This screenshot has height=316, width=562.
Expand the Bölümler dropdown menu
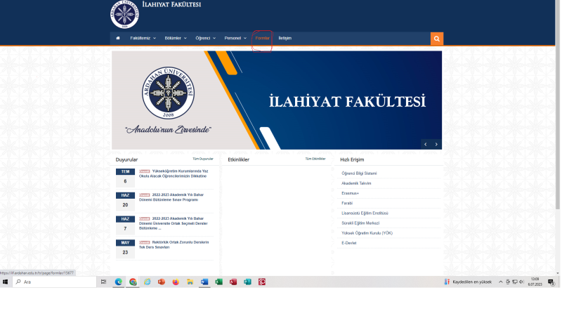pyautogui.click(x=176, y=38)
